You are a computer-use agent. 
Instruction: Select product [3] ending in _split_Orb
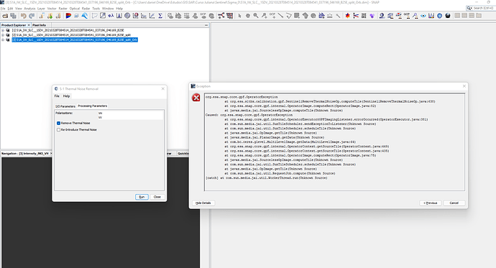[75, 40]
